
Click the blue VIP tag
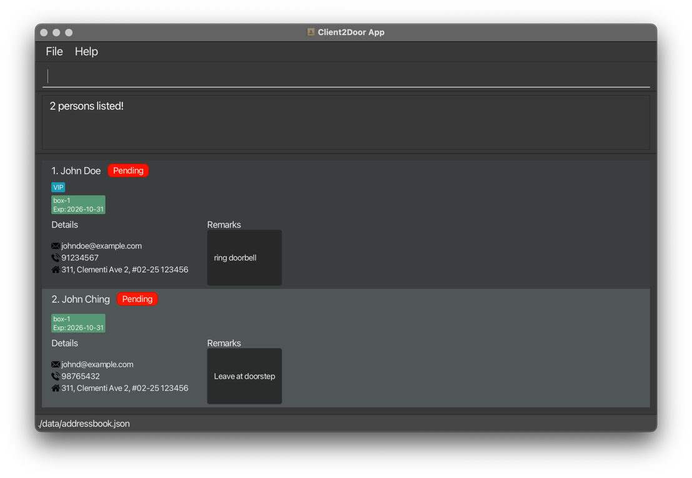click(58, 187)
